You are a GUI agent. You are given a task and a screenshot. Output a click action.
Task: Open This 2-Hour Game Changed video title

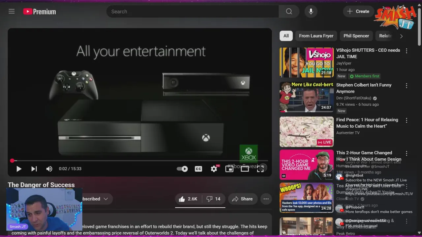[x=369, y=156]
